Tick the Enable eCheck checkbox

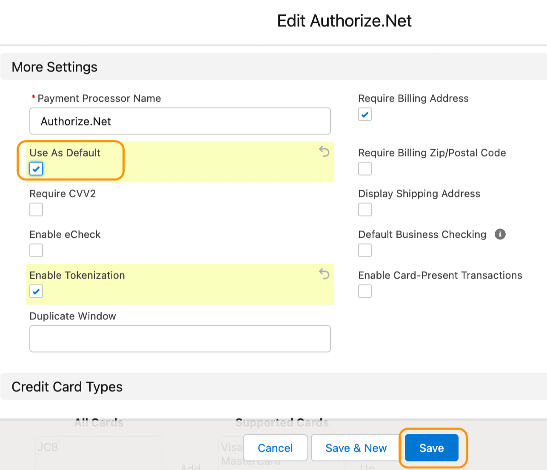pyautogui.click(x=36, y=251)
